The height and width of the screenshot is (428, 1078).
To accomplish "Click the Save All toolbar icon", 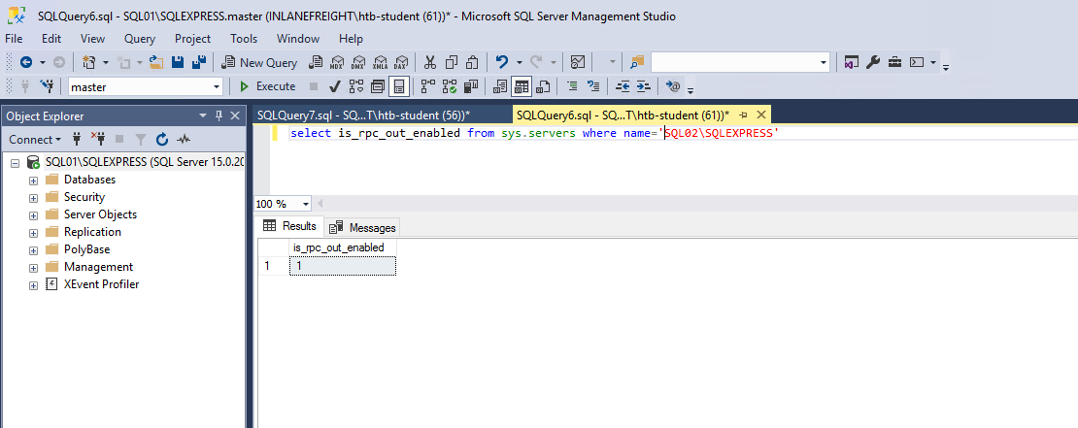I will [x=199, y=62].
